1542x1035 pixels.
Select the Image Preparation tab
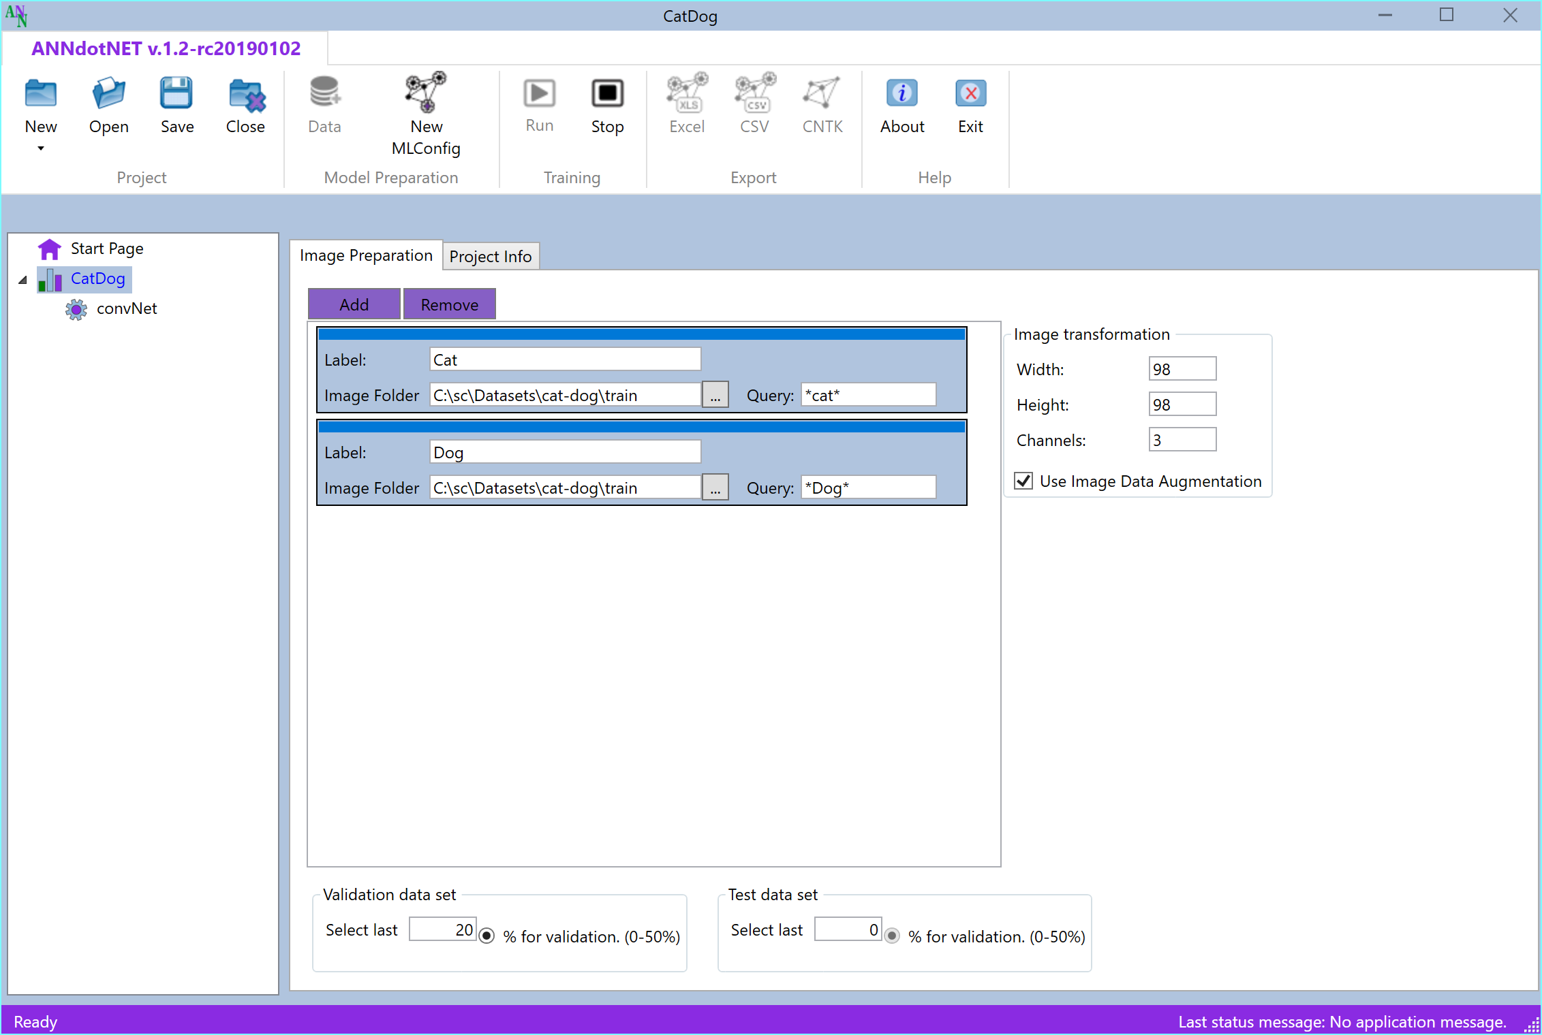(x=366, y=255)
